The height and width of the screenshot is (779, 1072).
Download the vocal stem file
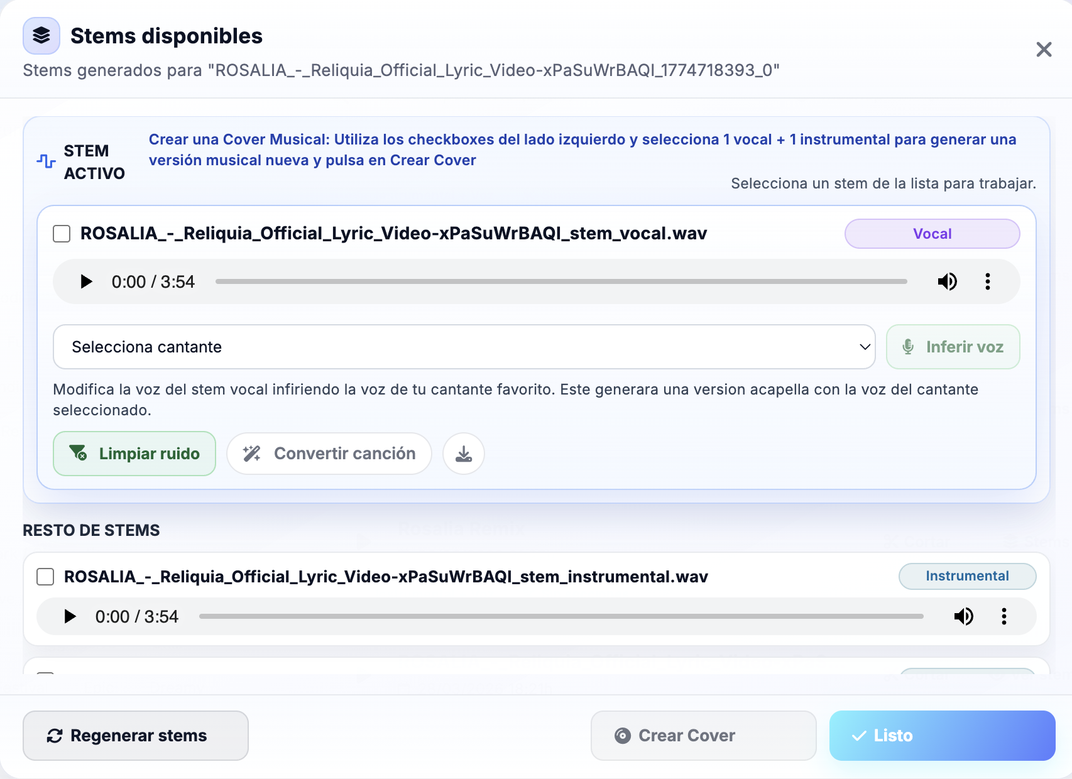click(x=464, y=454)
